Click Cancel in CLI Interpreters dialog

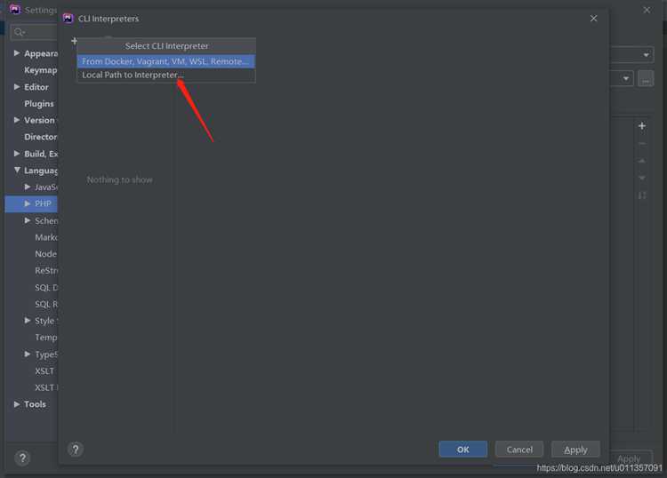[x=519, y=449]
